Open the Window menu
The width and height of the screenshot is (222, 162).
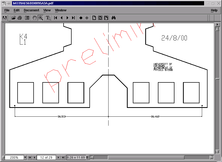click(x=60, y=10)
